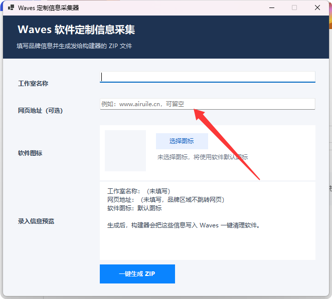Viewport: 332px width, 299px height.
Task: Click preview line 工作室名称：（未填写）
Action: pyautogui.click(x=139, y=191)
